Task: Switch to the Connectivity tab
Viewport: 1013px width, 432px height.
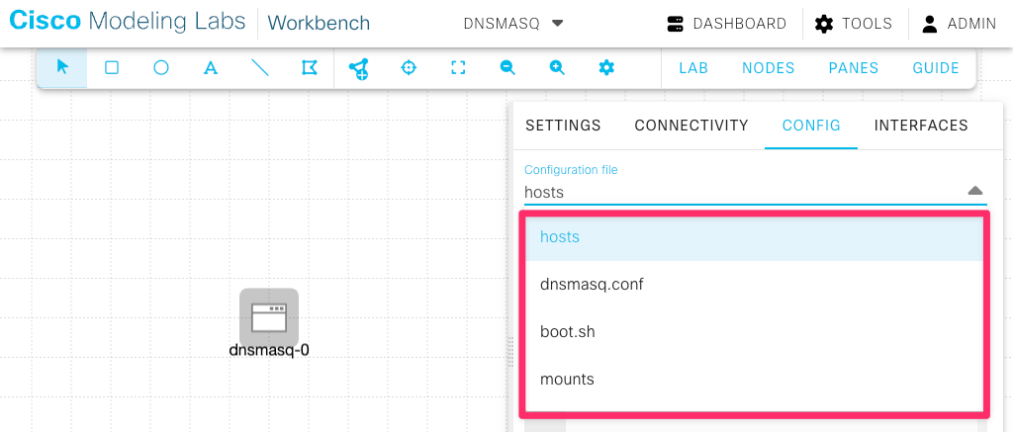Action: point(691,126)
